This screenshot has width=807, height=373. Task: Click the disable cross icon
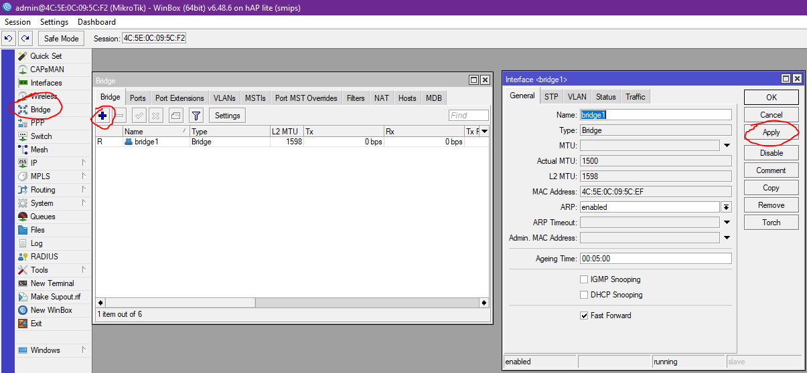coord(155,116)
